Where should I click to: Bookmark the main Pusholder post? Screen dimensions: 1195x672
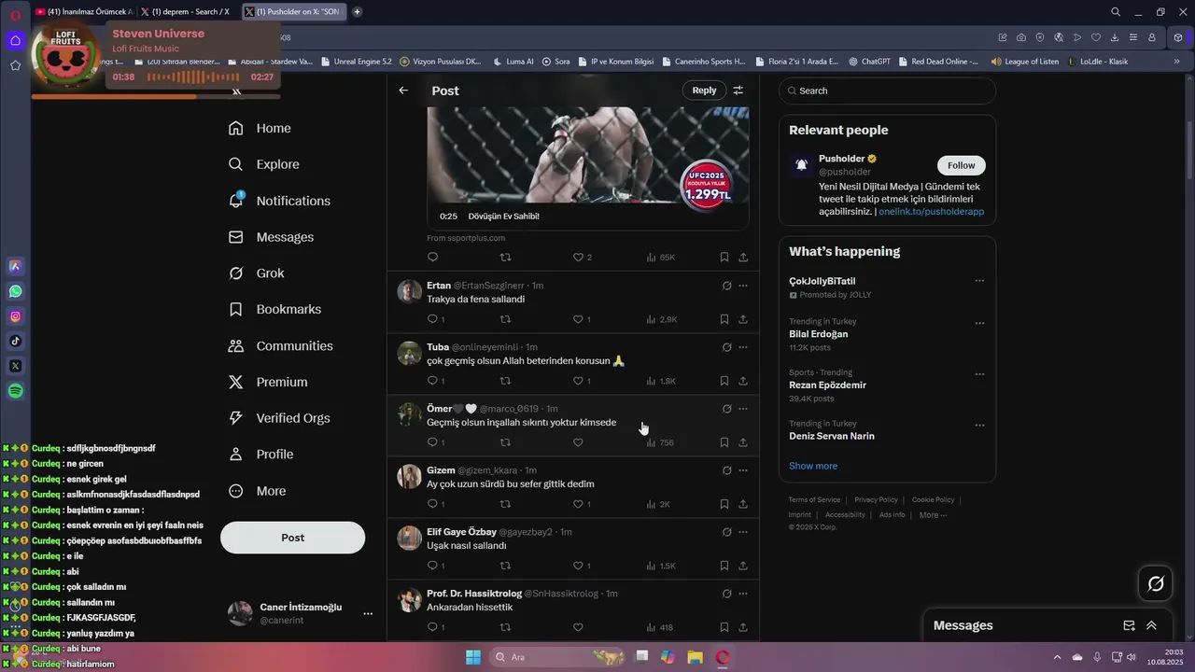click(724, 257)
